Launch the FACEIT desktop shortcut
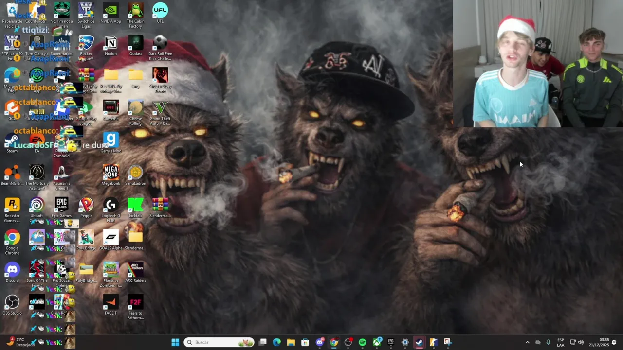This screenshot has width=623, height=350. (110, 305)
